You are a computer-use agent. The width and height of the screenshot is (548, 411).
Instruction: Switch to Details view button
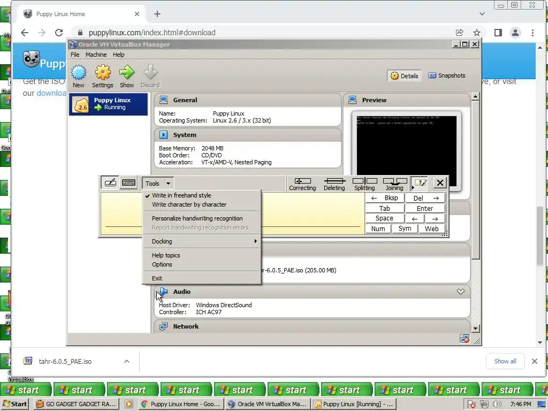[405, 76]
